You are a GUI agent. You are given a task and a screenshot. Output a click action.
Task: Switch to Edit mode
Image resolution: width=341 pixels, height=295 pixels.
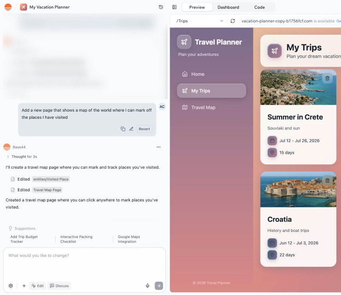click(37, 286)
